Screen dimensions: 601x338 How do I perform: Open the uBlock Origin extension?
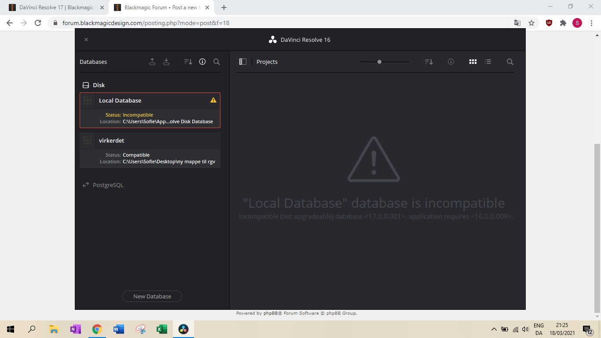[549, 23]
